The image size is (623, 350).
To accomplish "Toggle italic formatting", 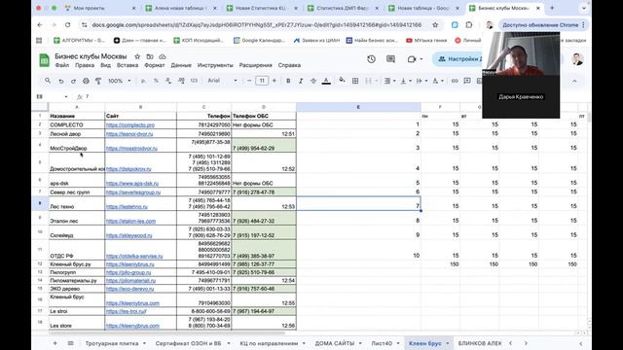I will [x=301, y=81].
